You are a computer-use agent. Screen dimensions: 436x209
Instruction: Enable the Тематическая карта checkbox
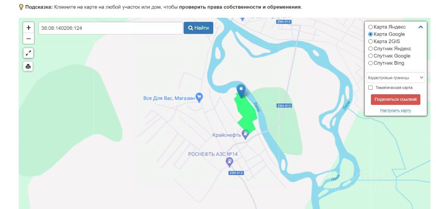coord(371,87)
